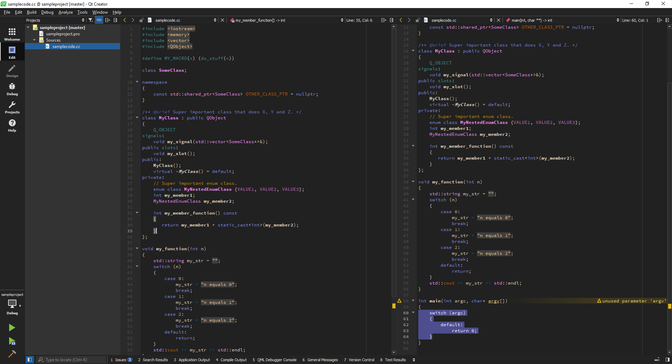
Task: Go back in left editor history
Action: pos(125,20)
